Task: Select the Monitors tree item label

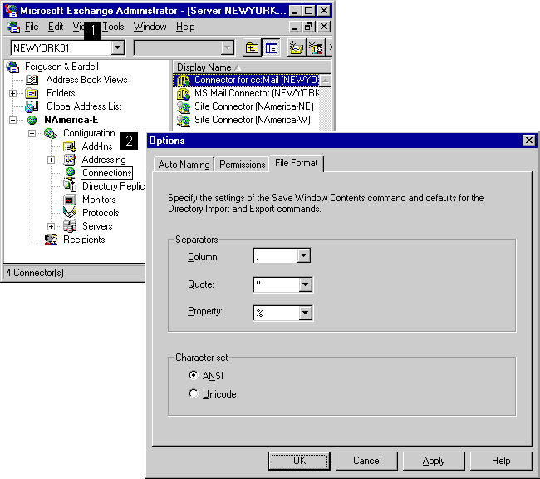Action: [x=99, y=200]
